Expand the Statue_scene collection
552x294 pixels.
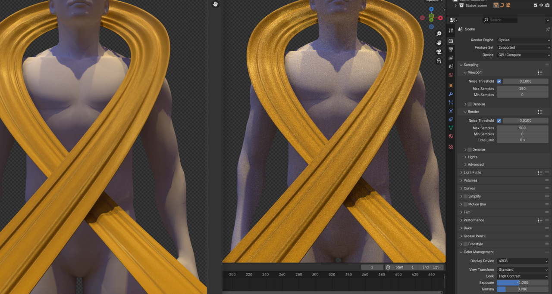(456, 5)
